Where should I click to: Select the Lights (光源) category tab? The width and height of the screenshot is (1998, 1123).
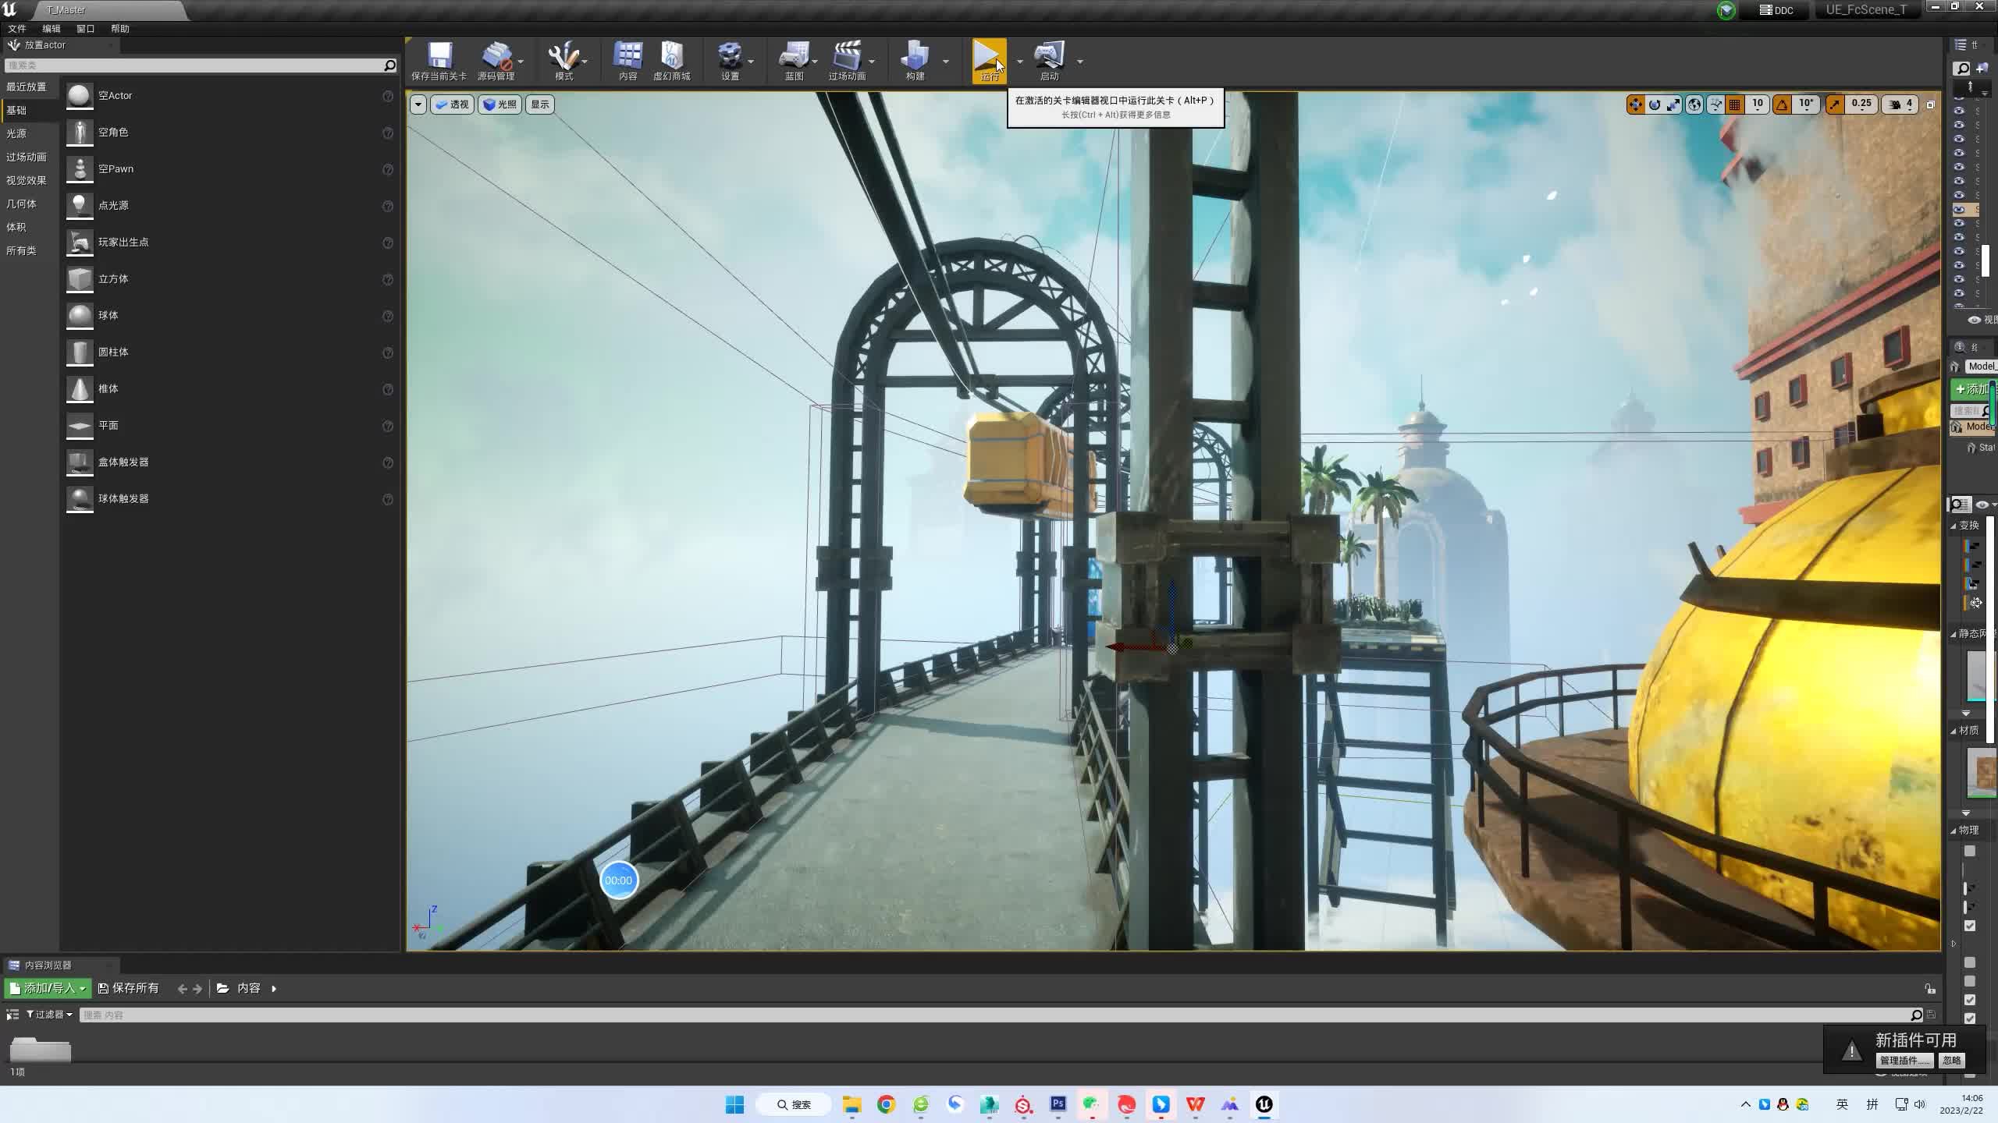click(16, 133)
